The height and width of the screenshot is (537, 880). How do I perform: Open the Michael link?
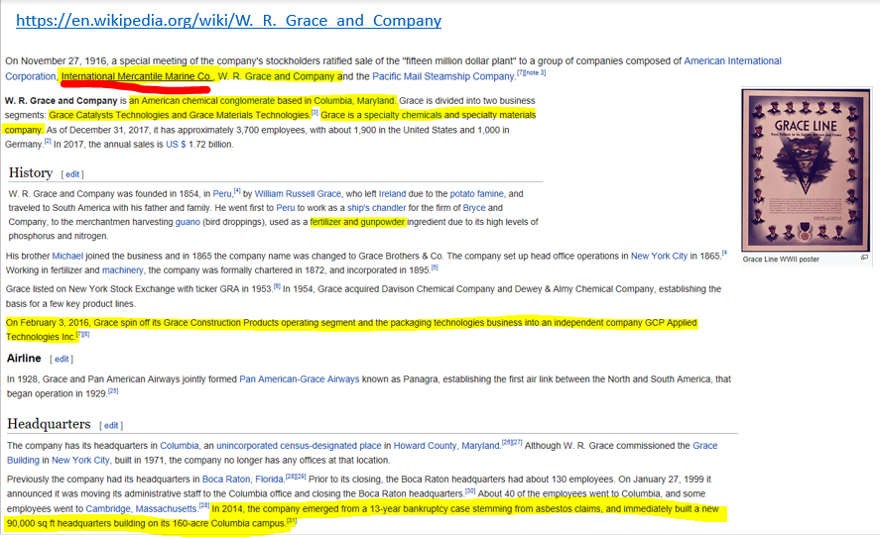(x=67, y=256)
